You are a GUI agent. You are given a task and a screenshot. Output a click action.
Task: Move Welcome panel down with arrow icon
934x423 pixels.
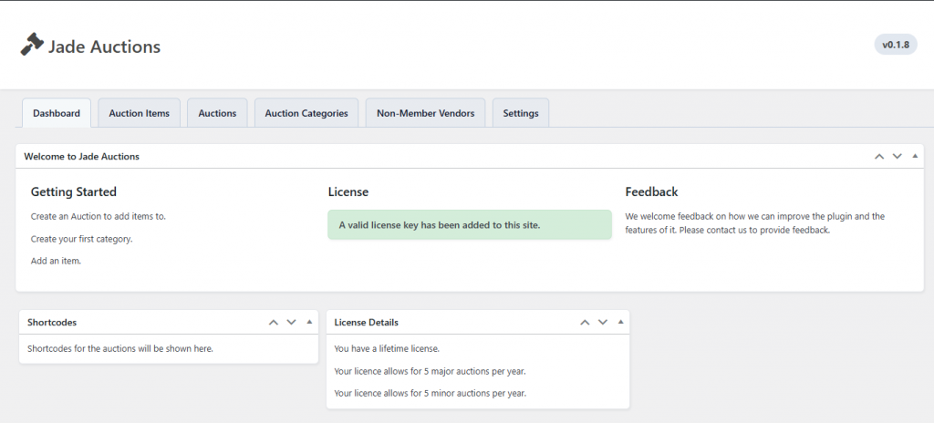click(897, 156)
